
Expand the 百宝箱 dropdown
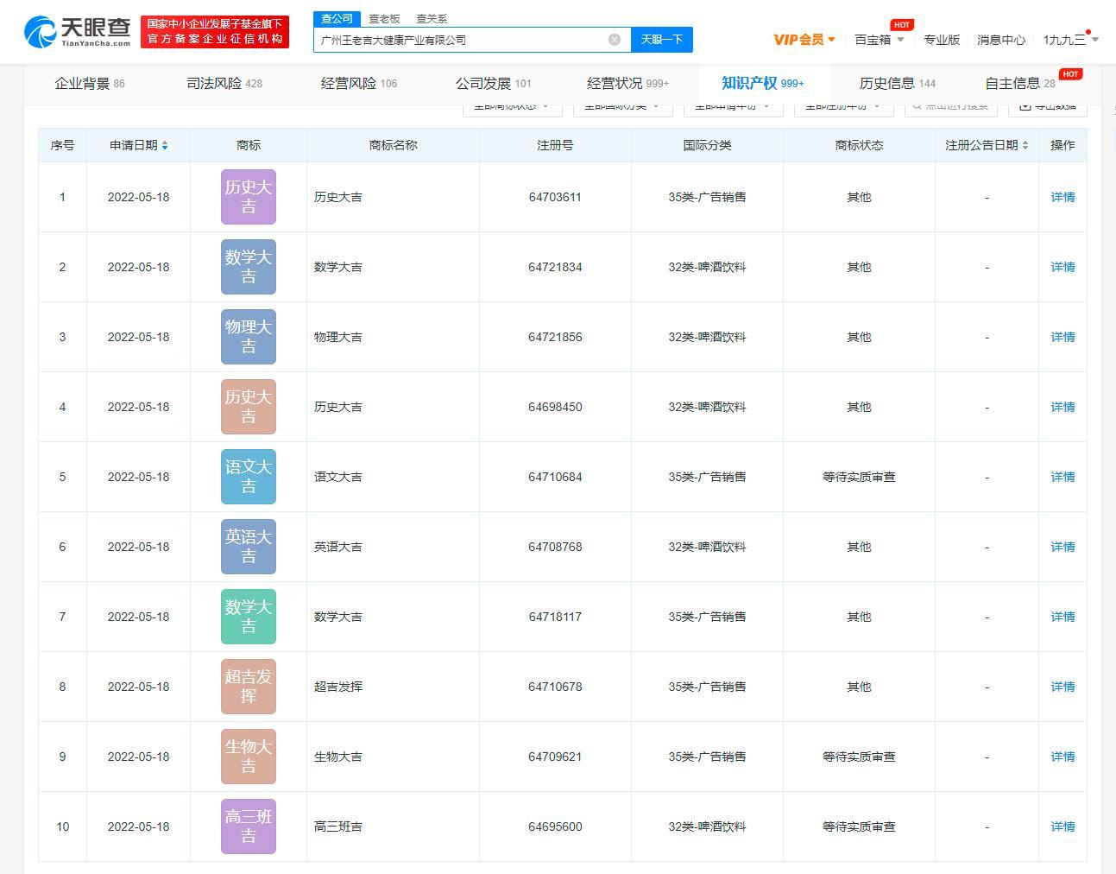[x=878, y=40]
